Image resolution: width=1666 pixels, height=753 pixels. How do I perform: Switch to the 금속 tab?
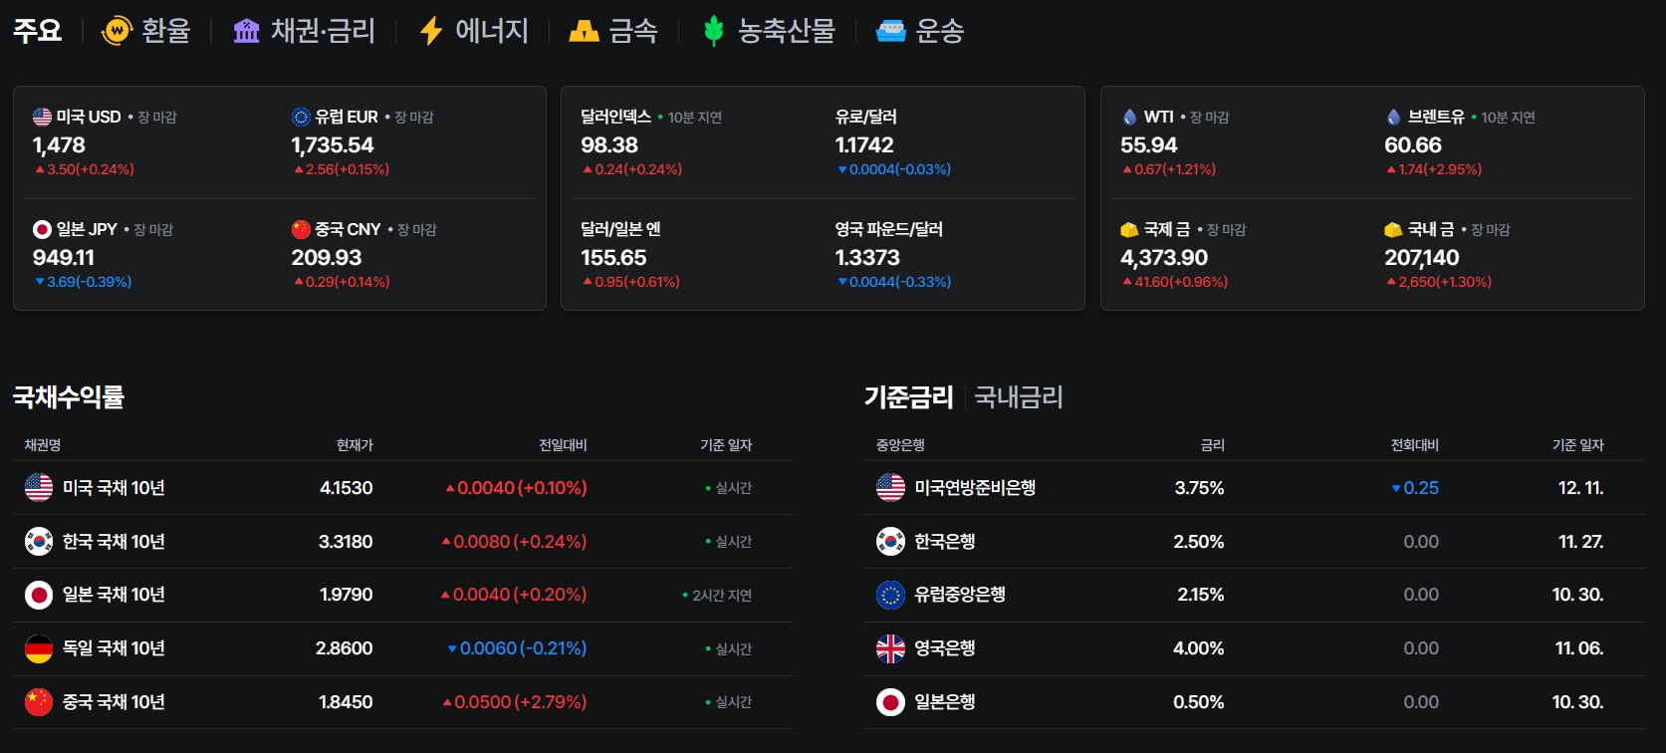tap(613, 31)
